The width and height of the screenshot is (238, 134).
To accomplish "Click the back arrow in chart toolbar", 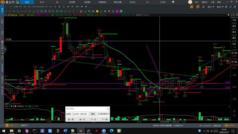I will coord(6,7).
